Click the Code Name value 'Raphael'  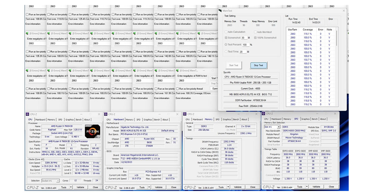click(x=52, y=130)
